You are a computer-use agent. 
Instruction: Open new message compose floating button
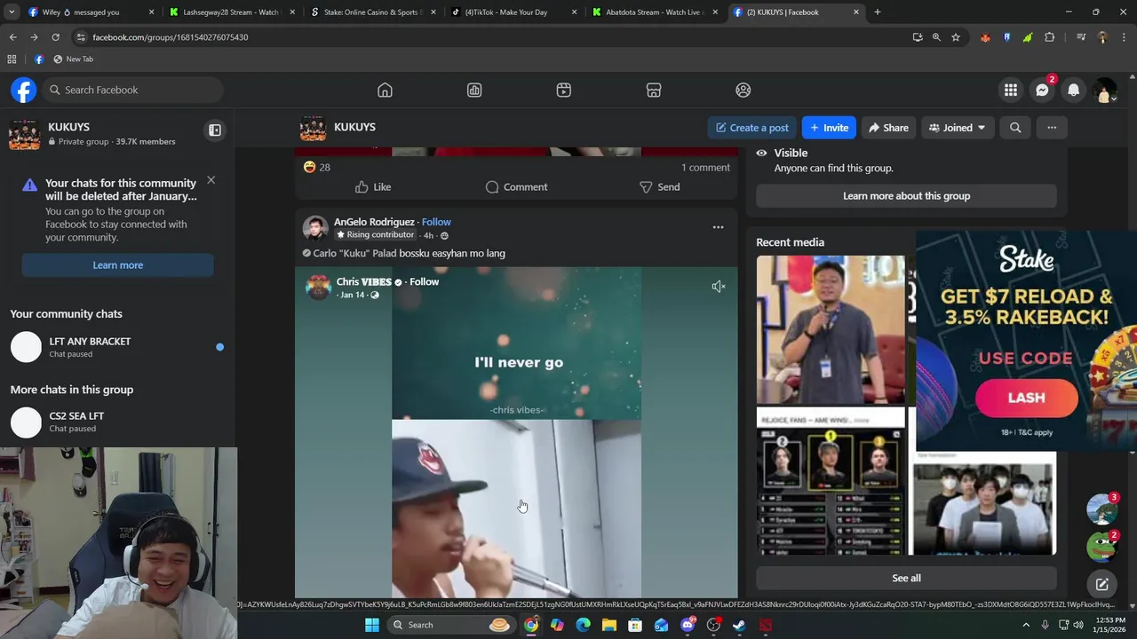(x=1101, y=584)
